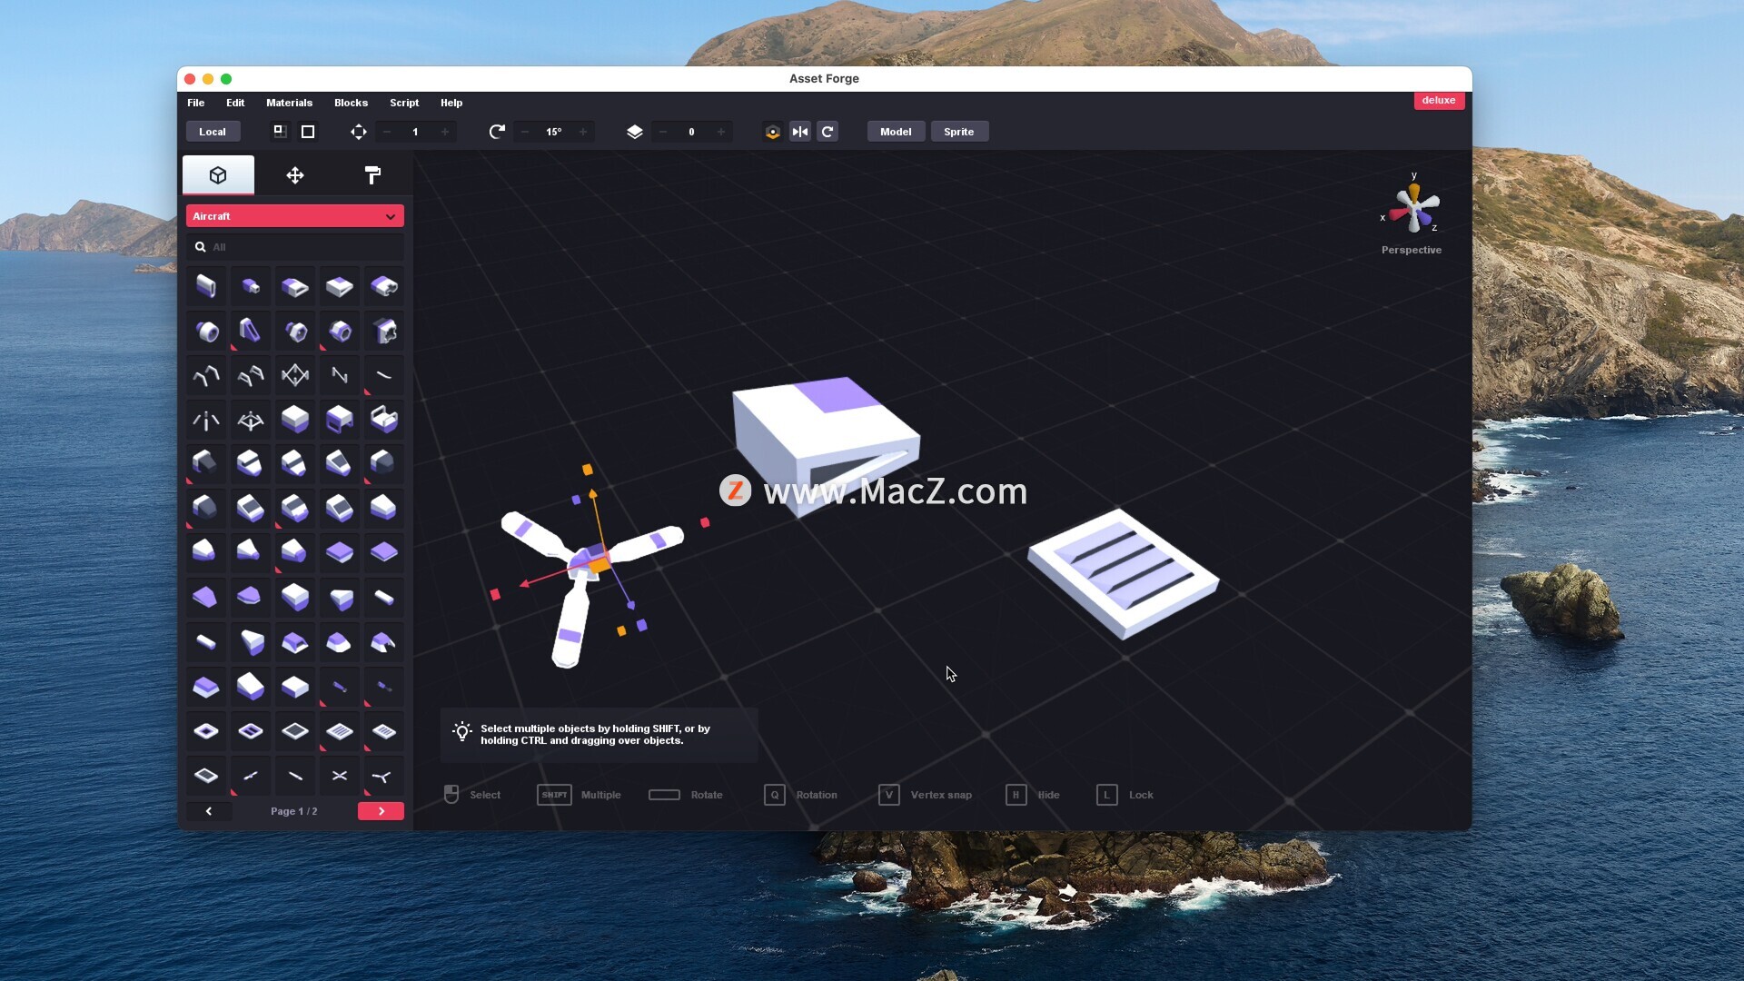Pick the diamond cross-brace strut block
This screenshot has width=1744, height=981.
(295, 375)
